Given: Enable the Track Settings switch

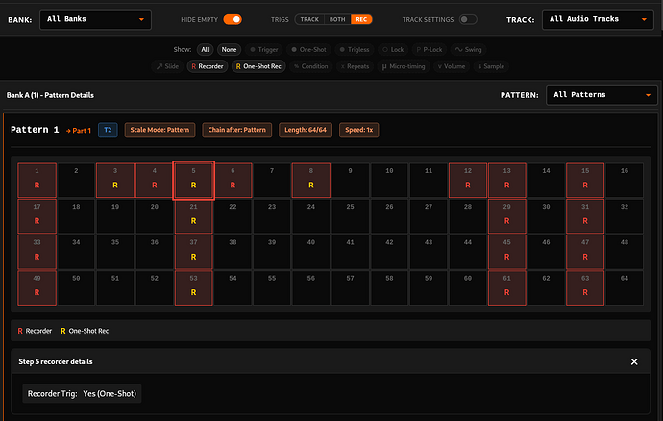Looking at the screenshot, I should (x=468, y=19).
